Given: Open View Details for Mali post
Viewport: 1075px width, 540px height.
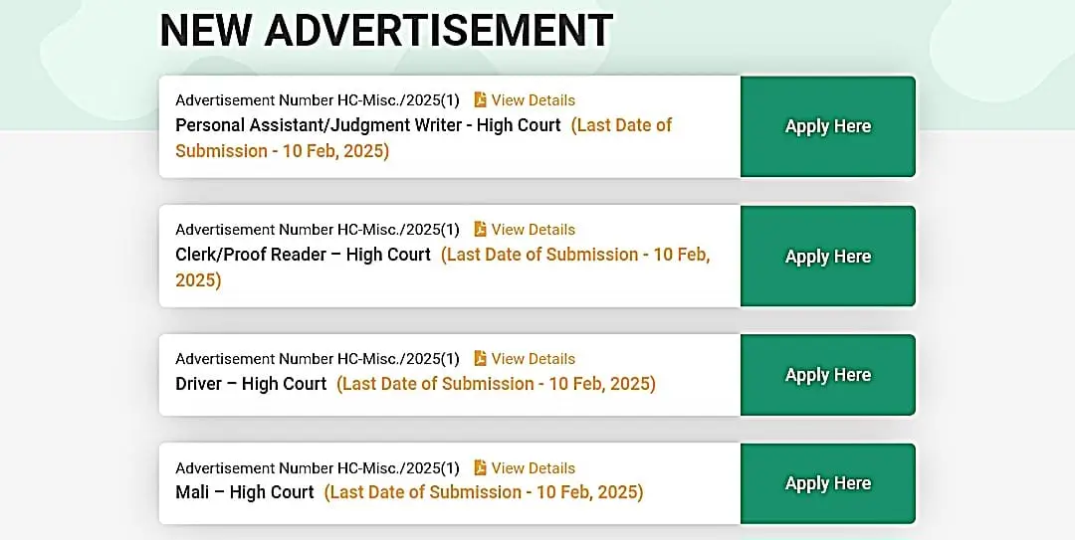Looking at the screenshot, I should click(534, 468).
